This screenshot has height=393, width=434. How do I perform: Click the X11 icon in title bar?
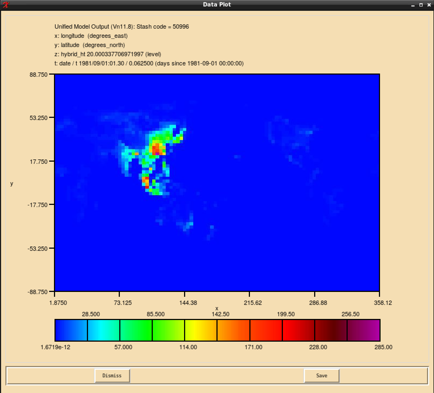6,5
